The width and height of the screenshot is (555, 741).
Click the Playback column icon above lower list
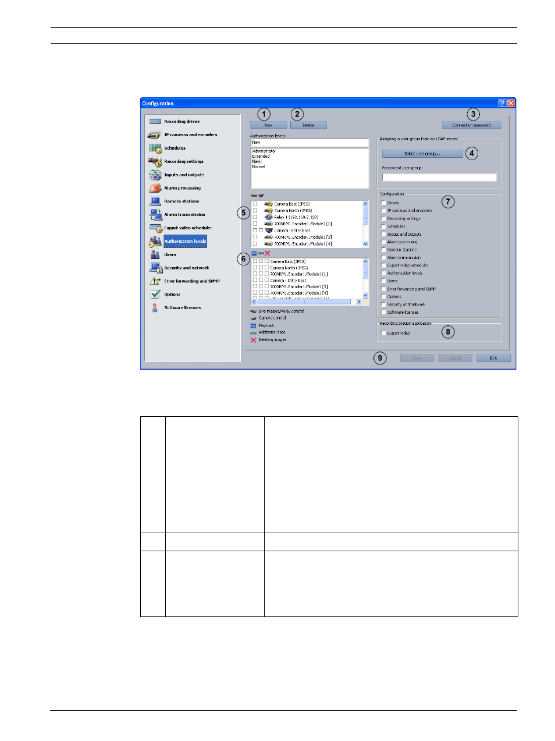click(x=254, y=253)
